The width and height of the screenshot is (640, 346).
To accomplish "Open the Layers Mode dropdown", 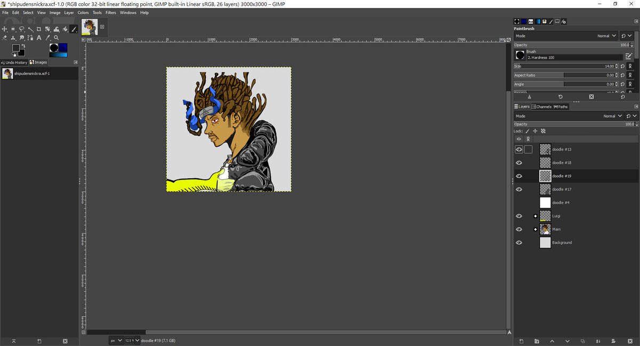I will point(569,116).
